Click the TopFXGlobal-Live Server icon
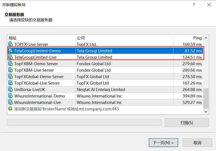216x151 pixels. pyautogui.click(x=11, y=83)
